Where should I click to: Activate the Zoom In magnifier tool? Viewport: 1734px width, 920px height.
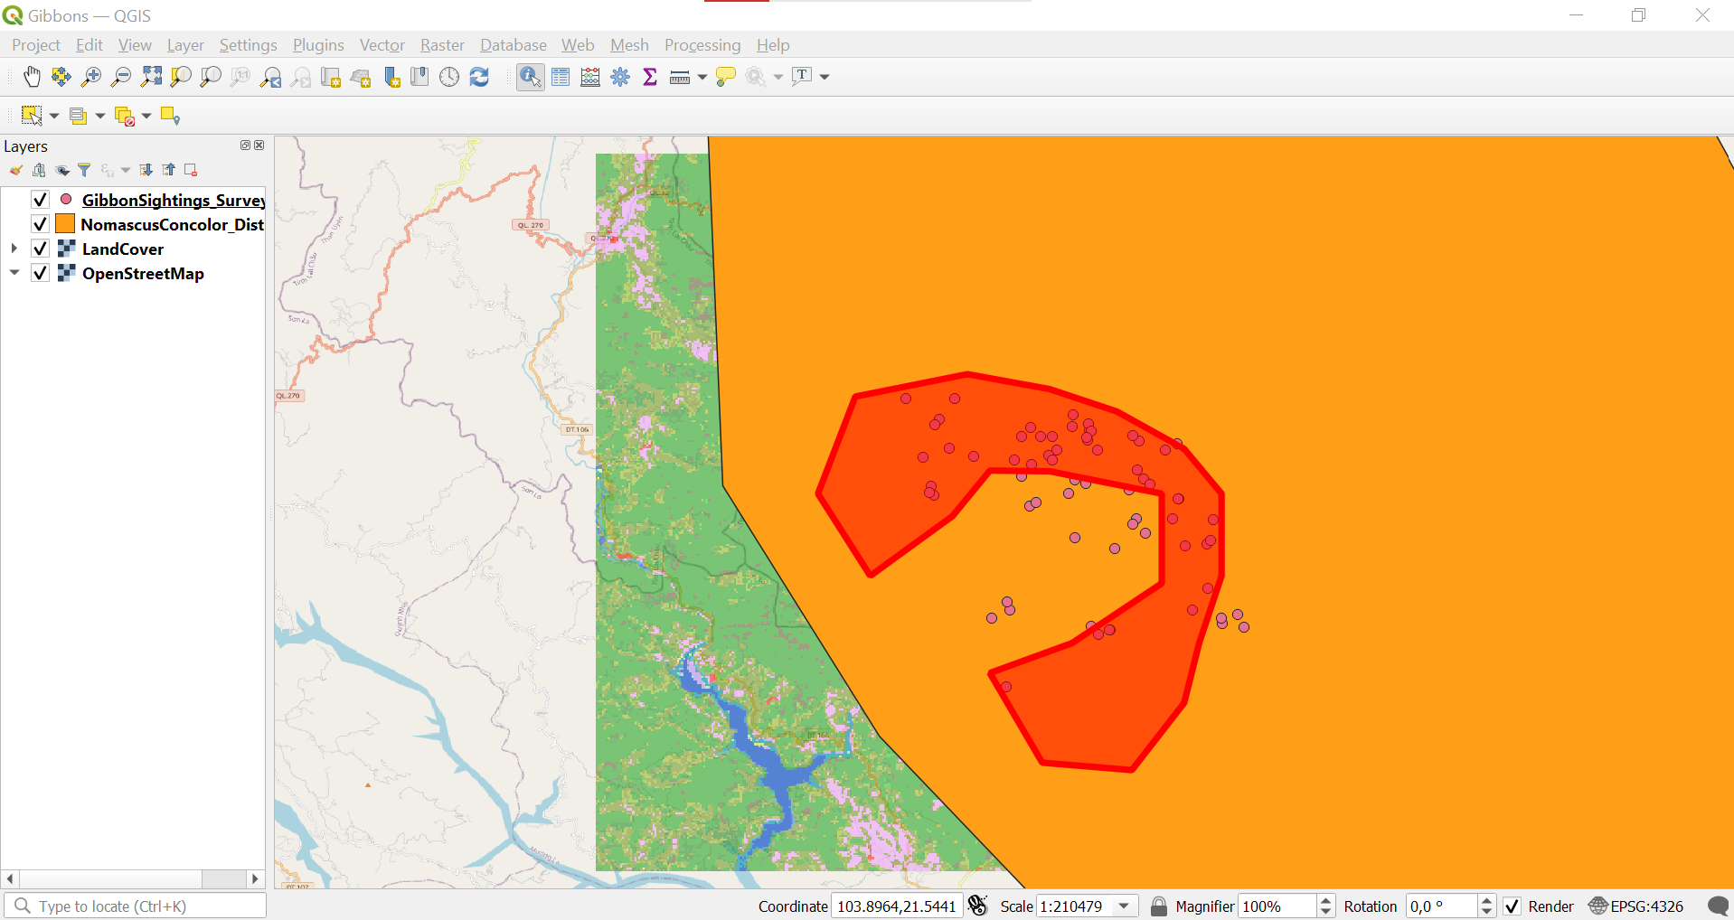(91, 77)
